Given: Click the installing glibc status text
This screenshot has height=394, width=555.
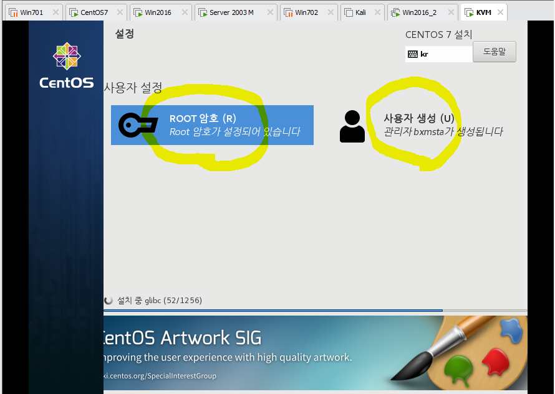Looking at the screenshot, I should (x=160, y=301).
